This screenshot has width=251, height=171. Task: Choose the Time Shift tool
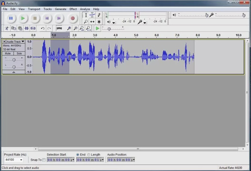tap(92, 22)
